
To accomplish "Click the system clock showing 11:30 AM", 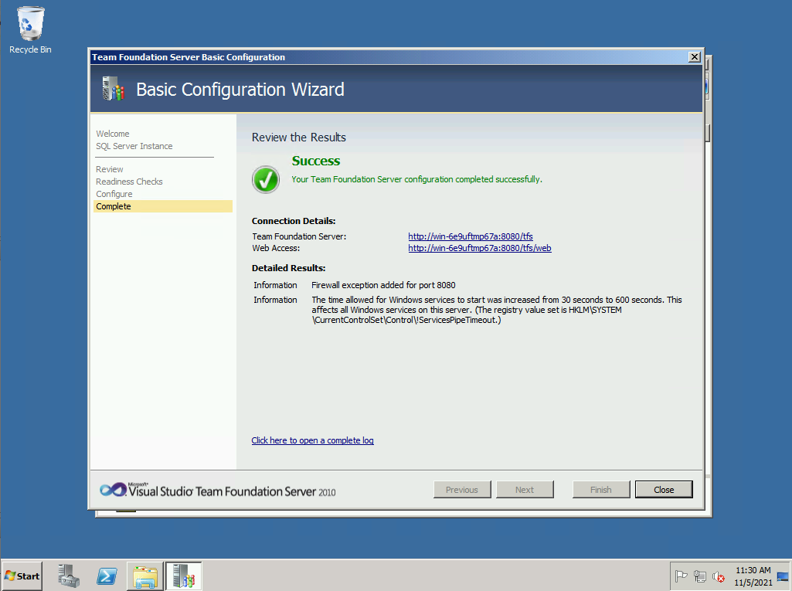I will pos(753,576).
